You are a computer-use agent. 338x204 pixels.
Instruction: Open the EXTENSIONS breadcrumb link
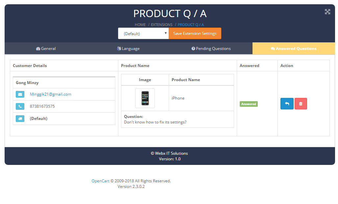tap(162, 25)
